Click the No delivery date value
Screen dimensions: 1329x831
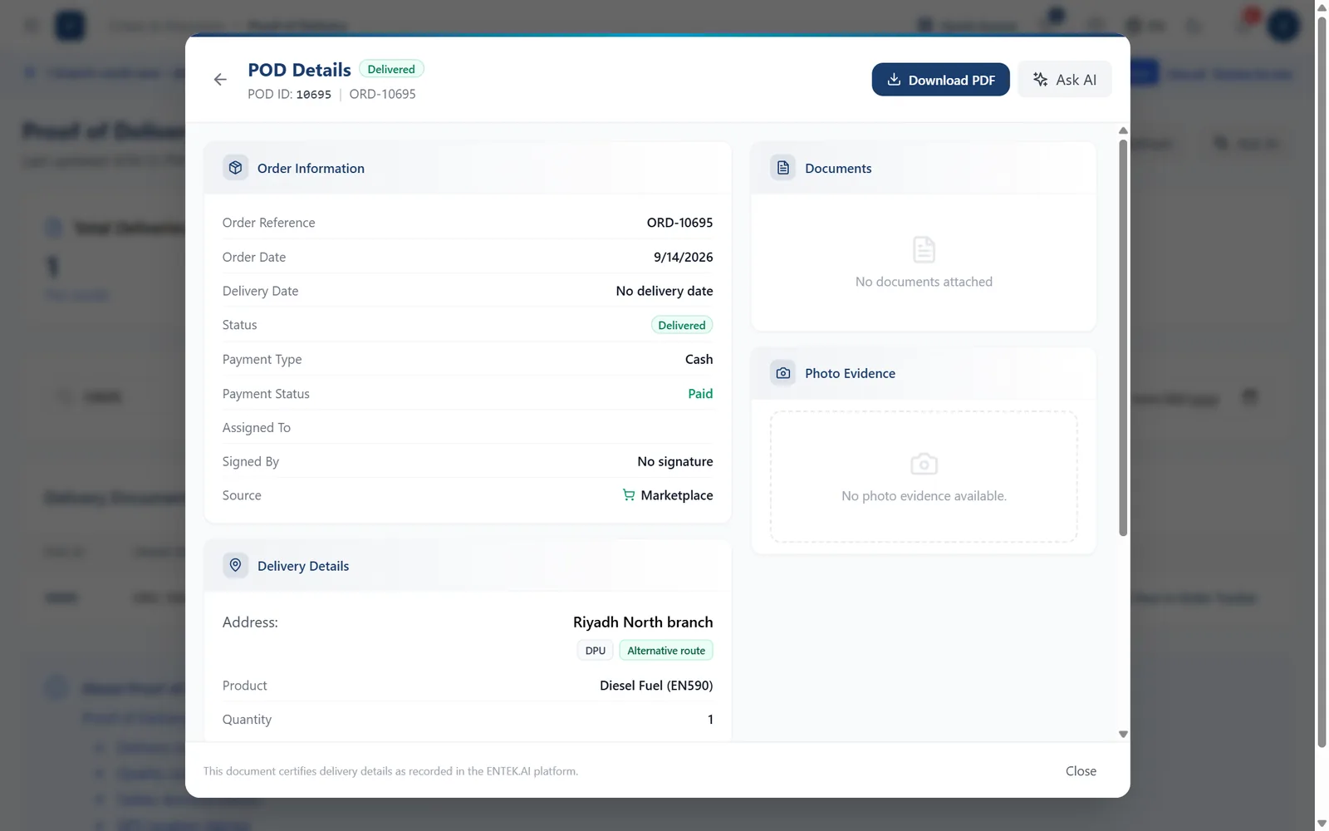664,291
